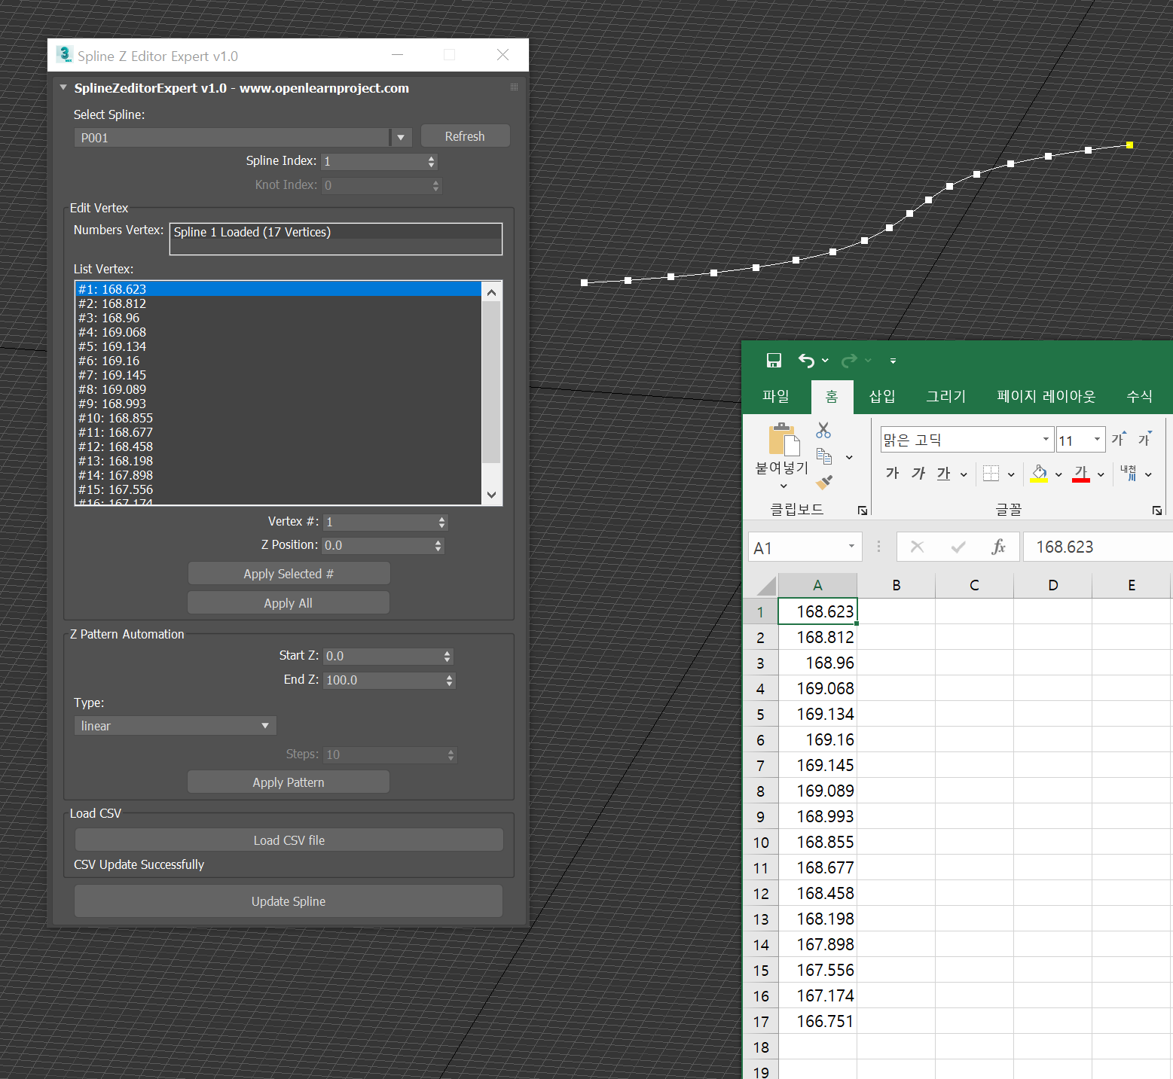The width and height of the screenshot is (1173, 1079).
Task: Click the Apply All button
Action: point(288,602)
